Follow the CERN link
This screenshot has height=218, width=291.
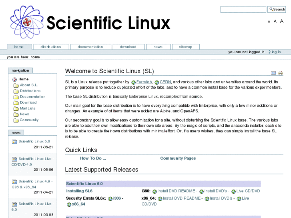(x=165, y=82)
